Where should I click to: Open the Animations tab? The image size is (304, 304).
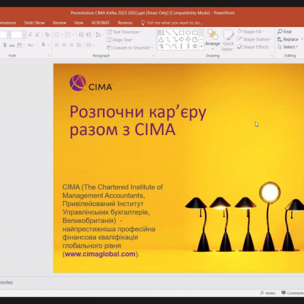[x=8, y=23]
